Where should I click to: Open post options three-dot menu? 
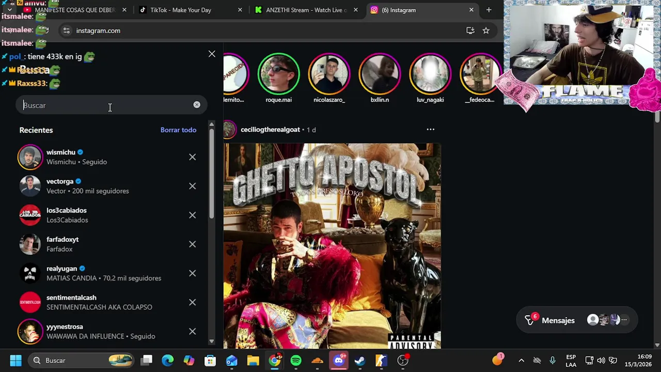pyautogui.click(x=430, y=130)
